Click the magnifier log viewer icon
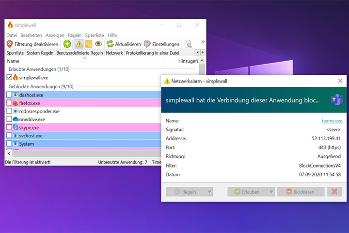 tap(188, 44)
